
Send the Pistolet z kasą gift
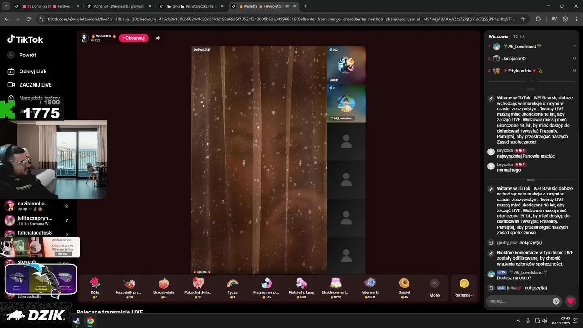[301, 288]
